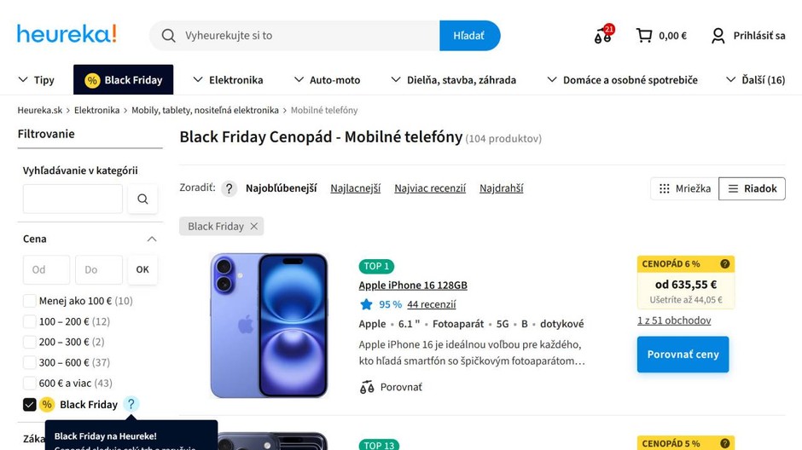Remove the Black Friday filter chip

(253, 227)
